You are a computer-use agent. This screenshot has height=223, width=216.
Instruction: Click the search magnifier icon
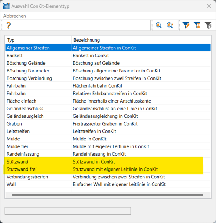pos(158,25)
